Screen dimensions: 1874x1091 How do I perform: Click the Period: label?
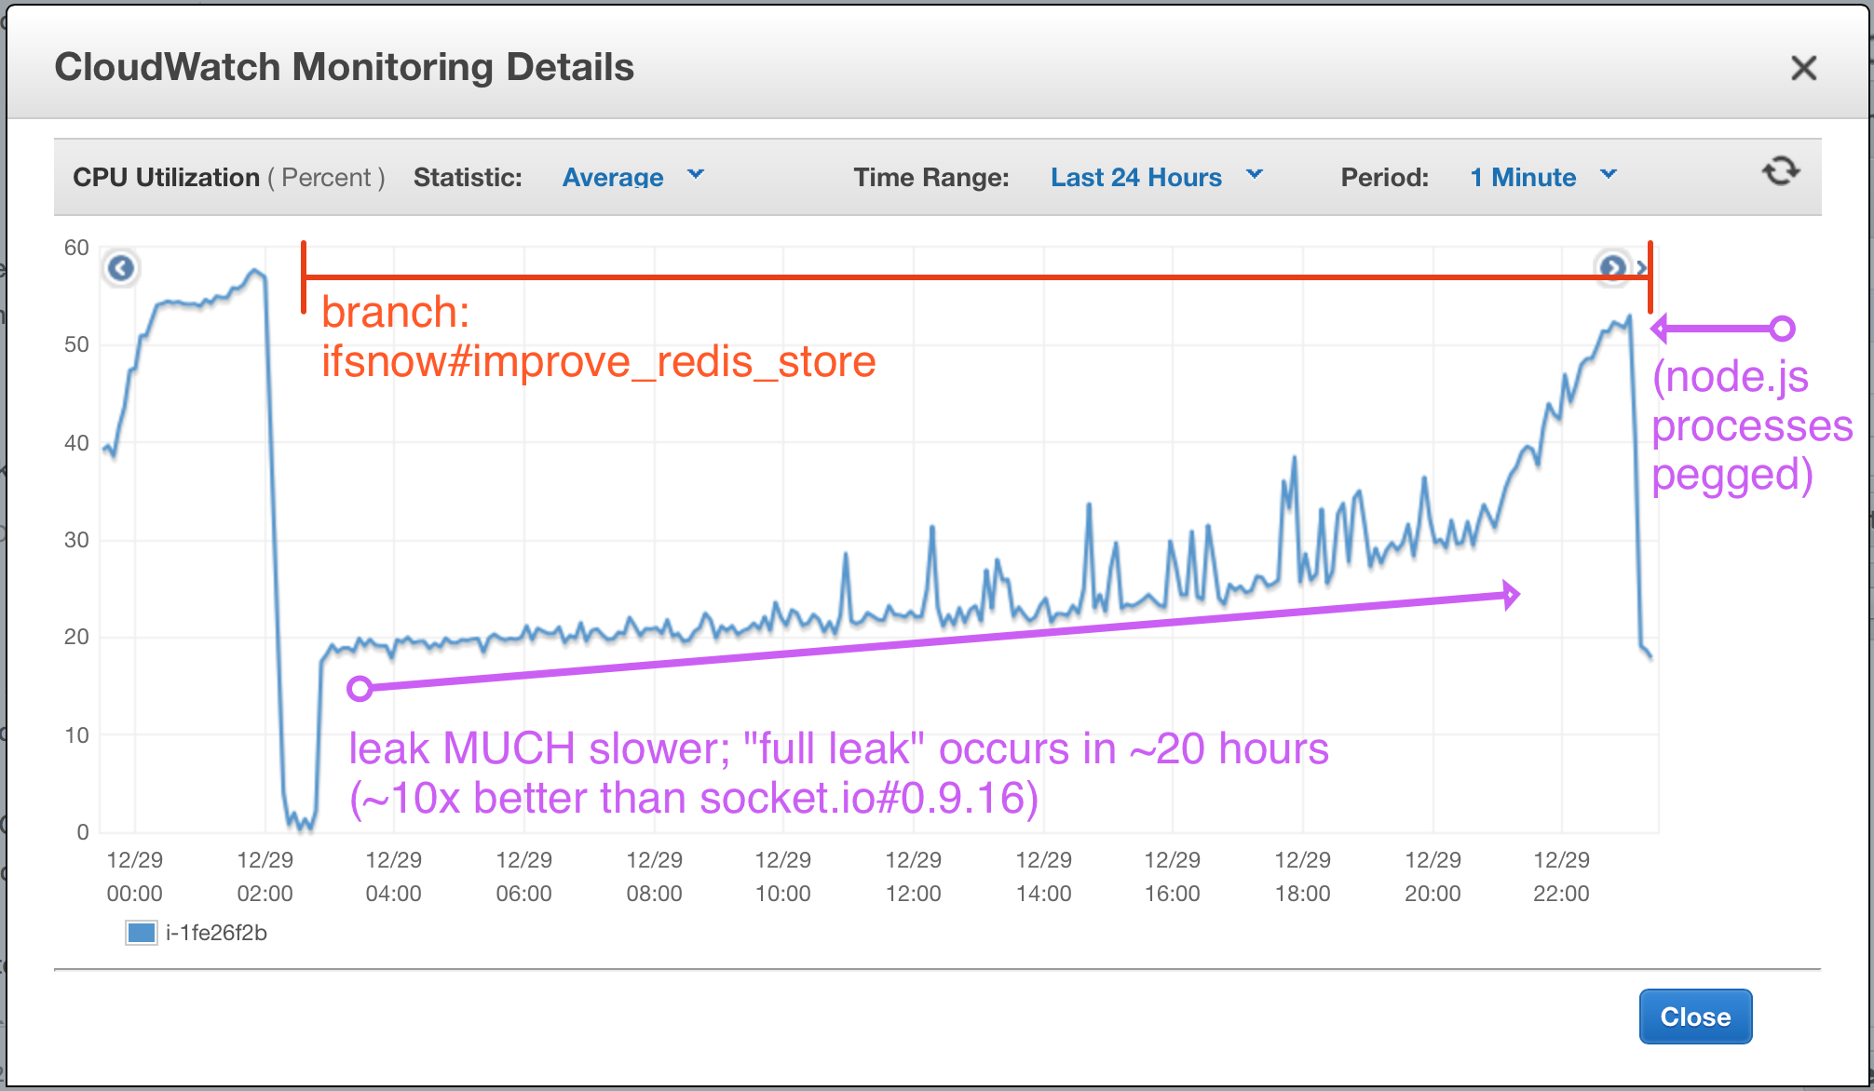coord(1385,177)
